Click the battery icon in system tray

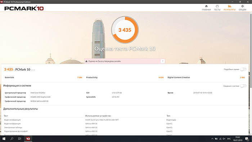216,139
